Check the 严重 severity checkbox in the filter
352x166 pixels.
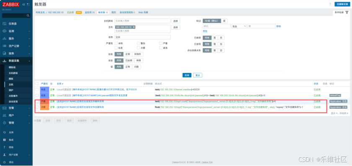[x=161, y=43]
